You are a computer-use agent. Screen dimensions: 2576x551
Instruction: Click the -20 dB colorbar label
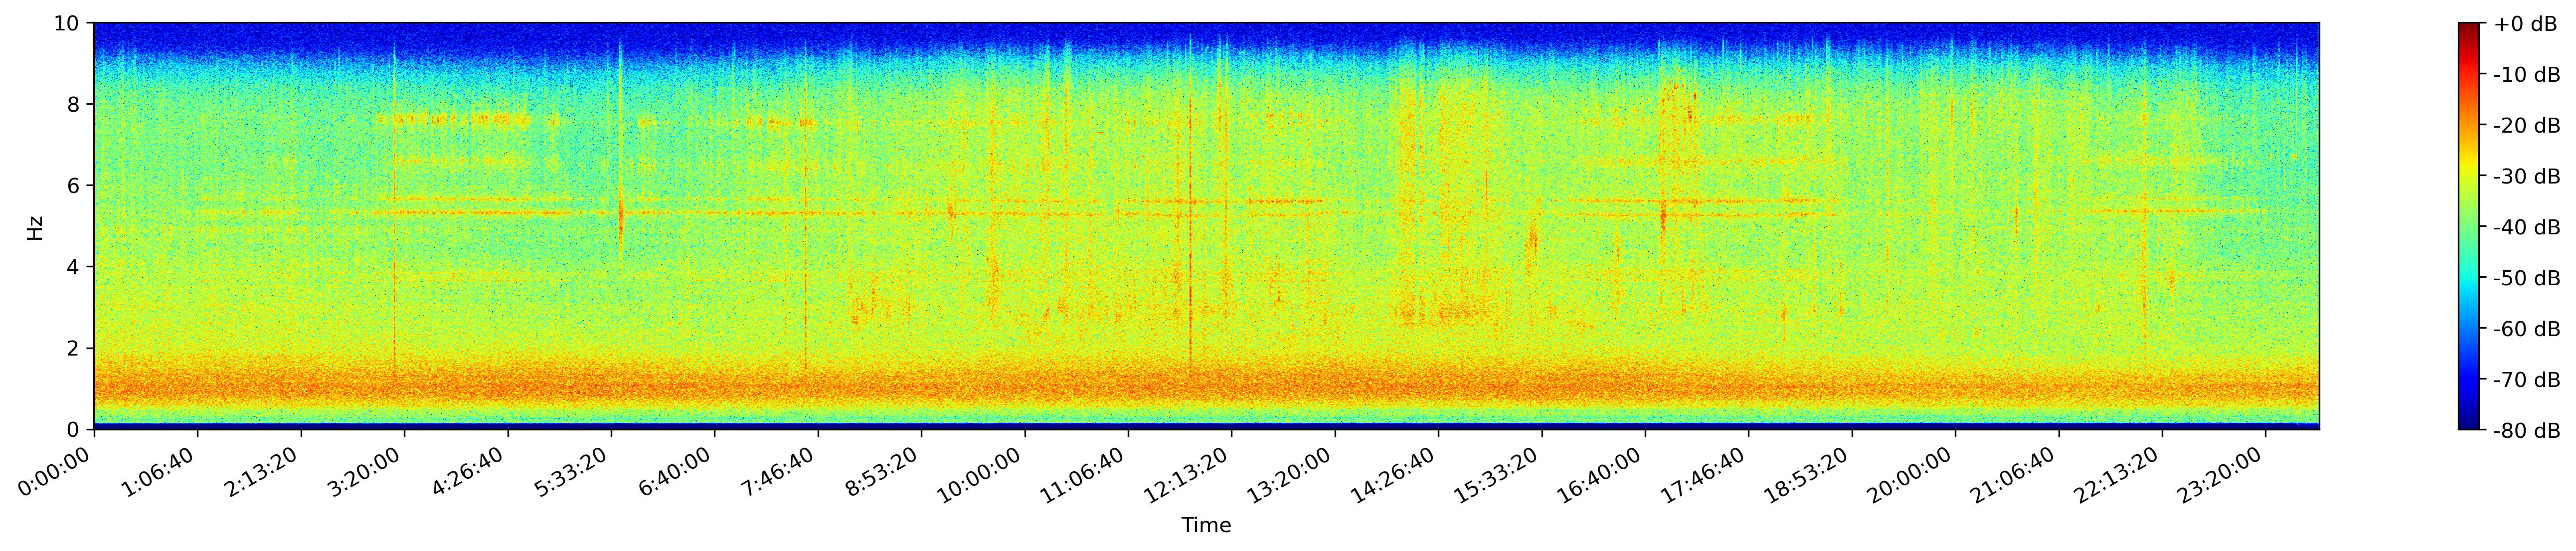pos(2526,126)
